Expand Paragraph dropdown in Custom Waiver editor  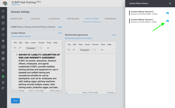pos(34,48)
